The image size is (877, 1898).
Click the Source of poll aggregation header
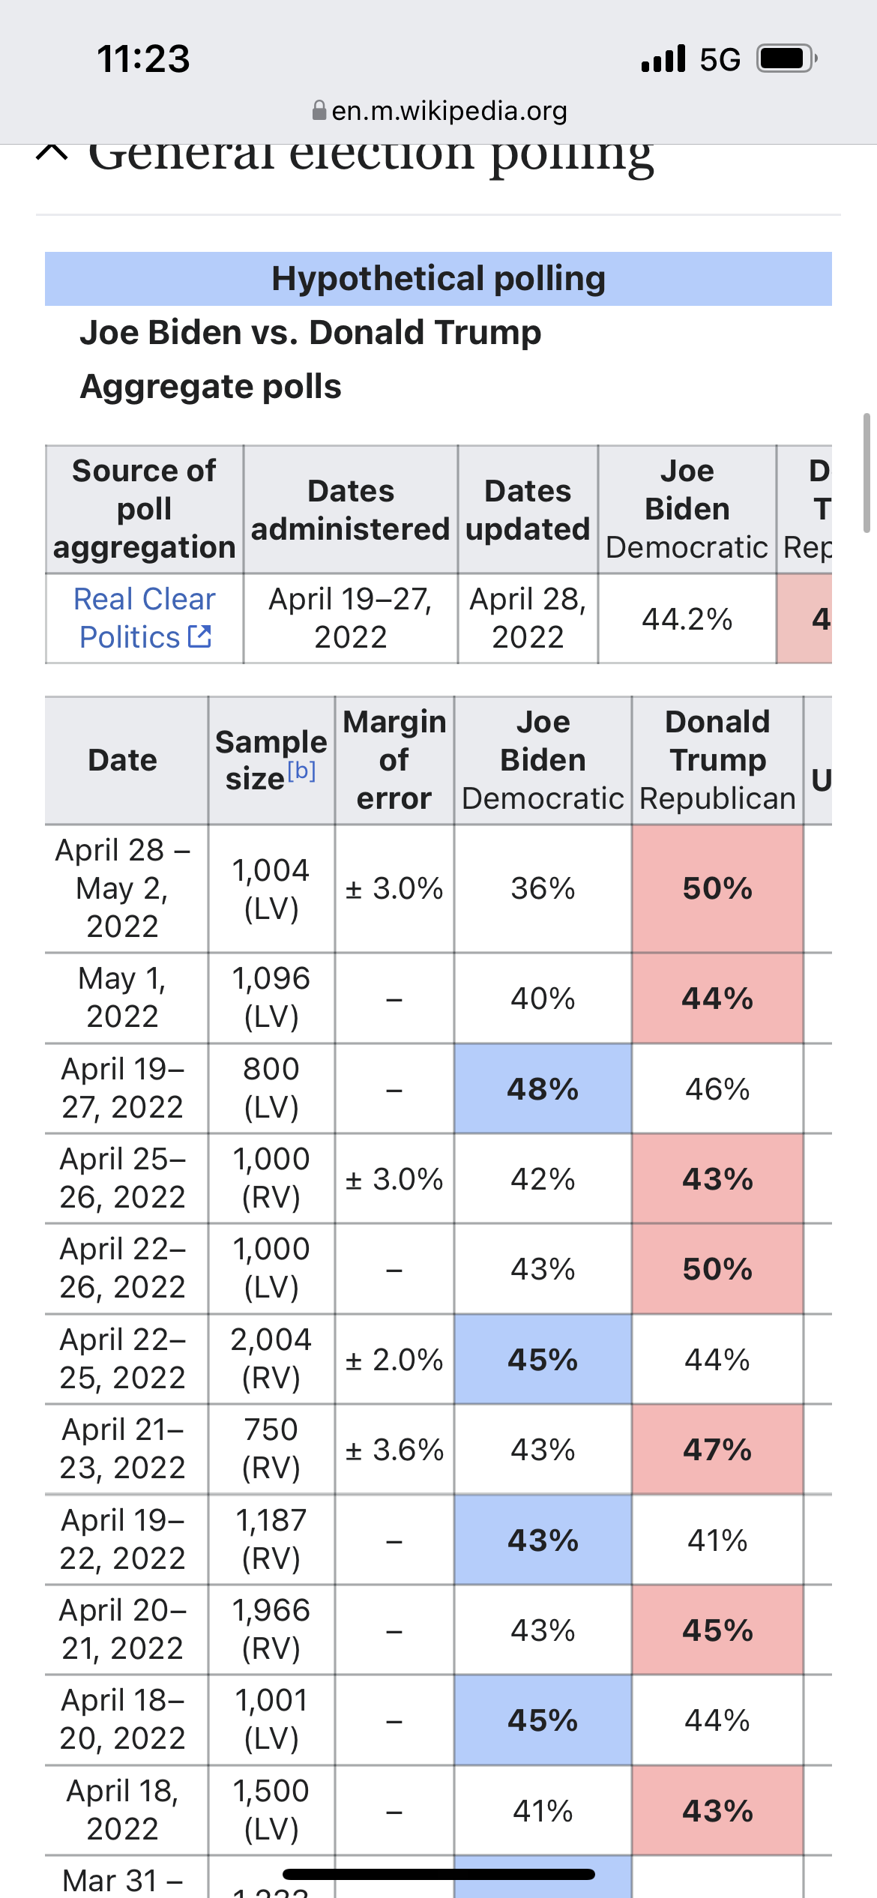(144, 509)
